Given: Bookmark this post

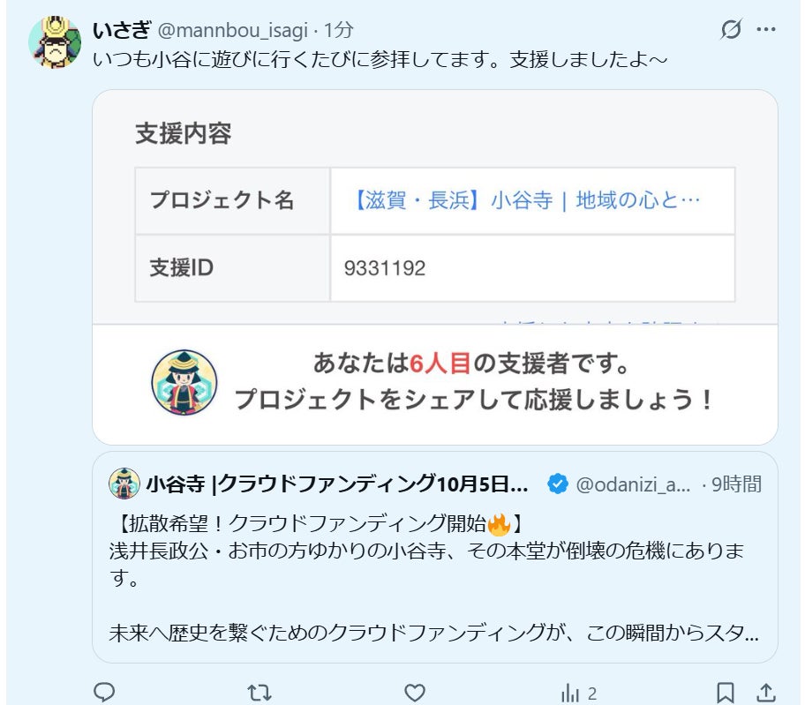Looking at the screenshot, I should click(725, 693).
